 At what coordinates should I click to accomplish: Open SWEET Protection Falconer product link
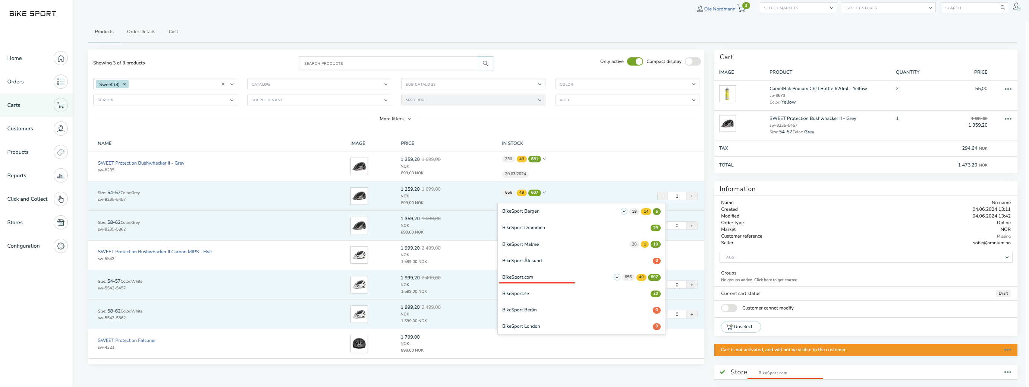pyautogui.click(x=127, y=340)
